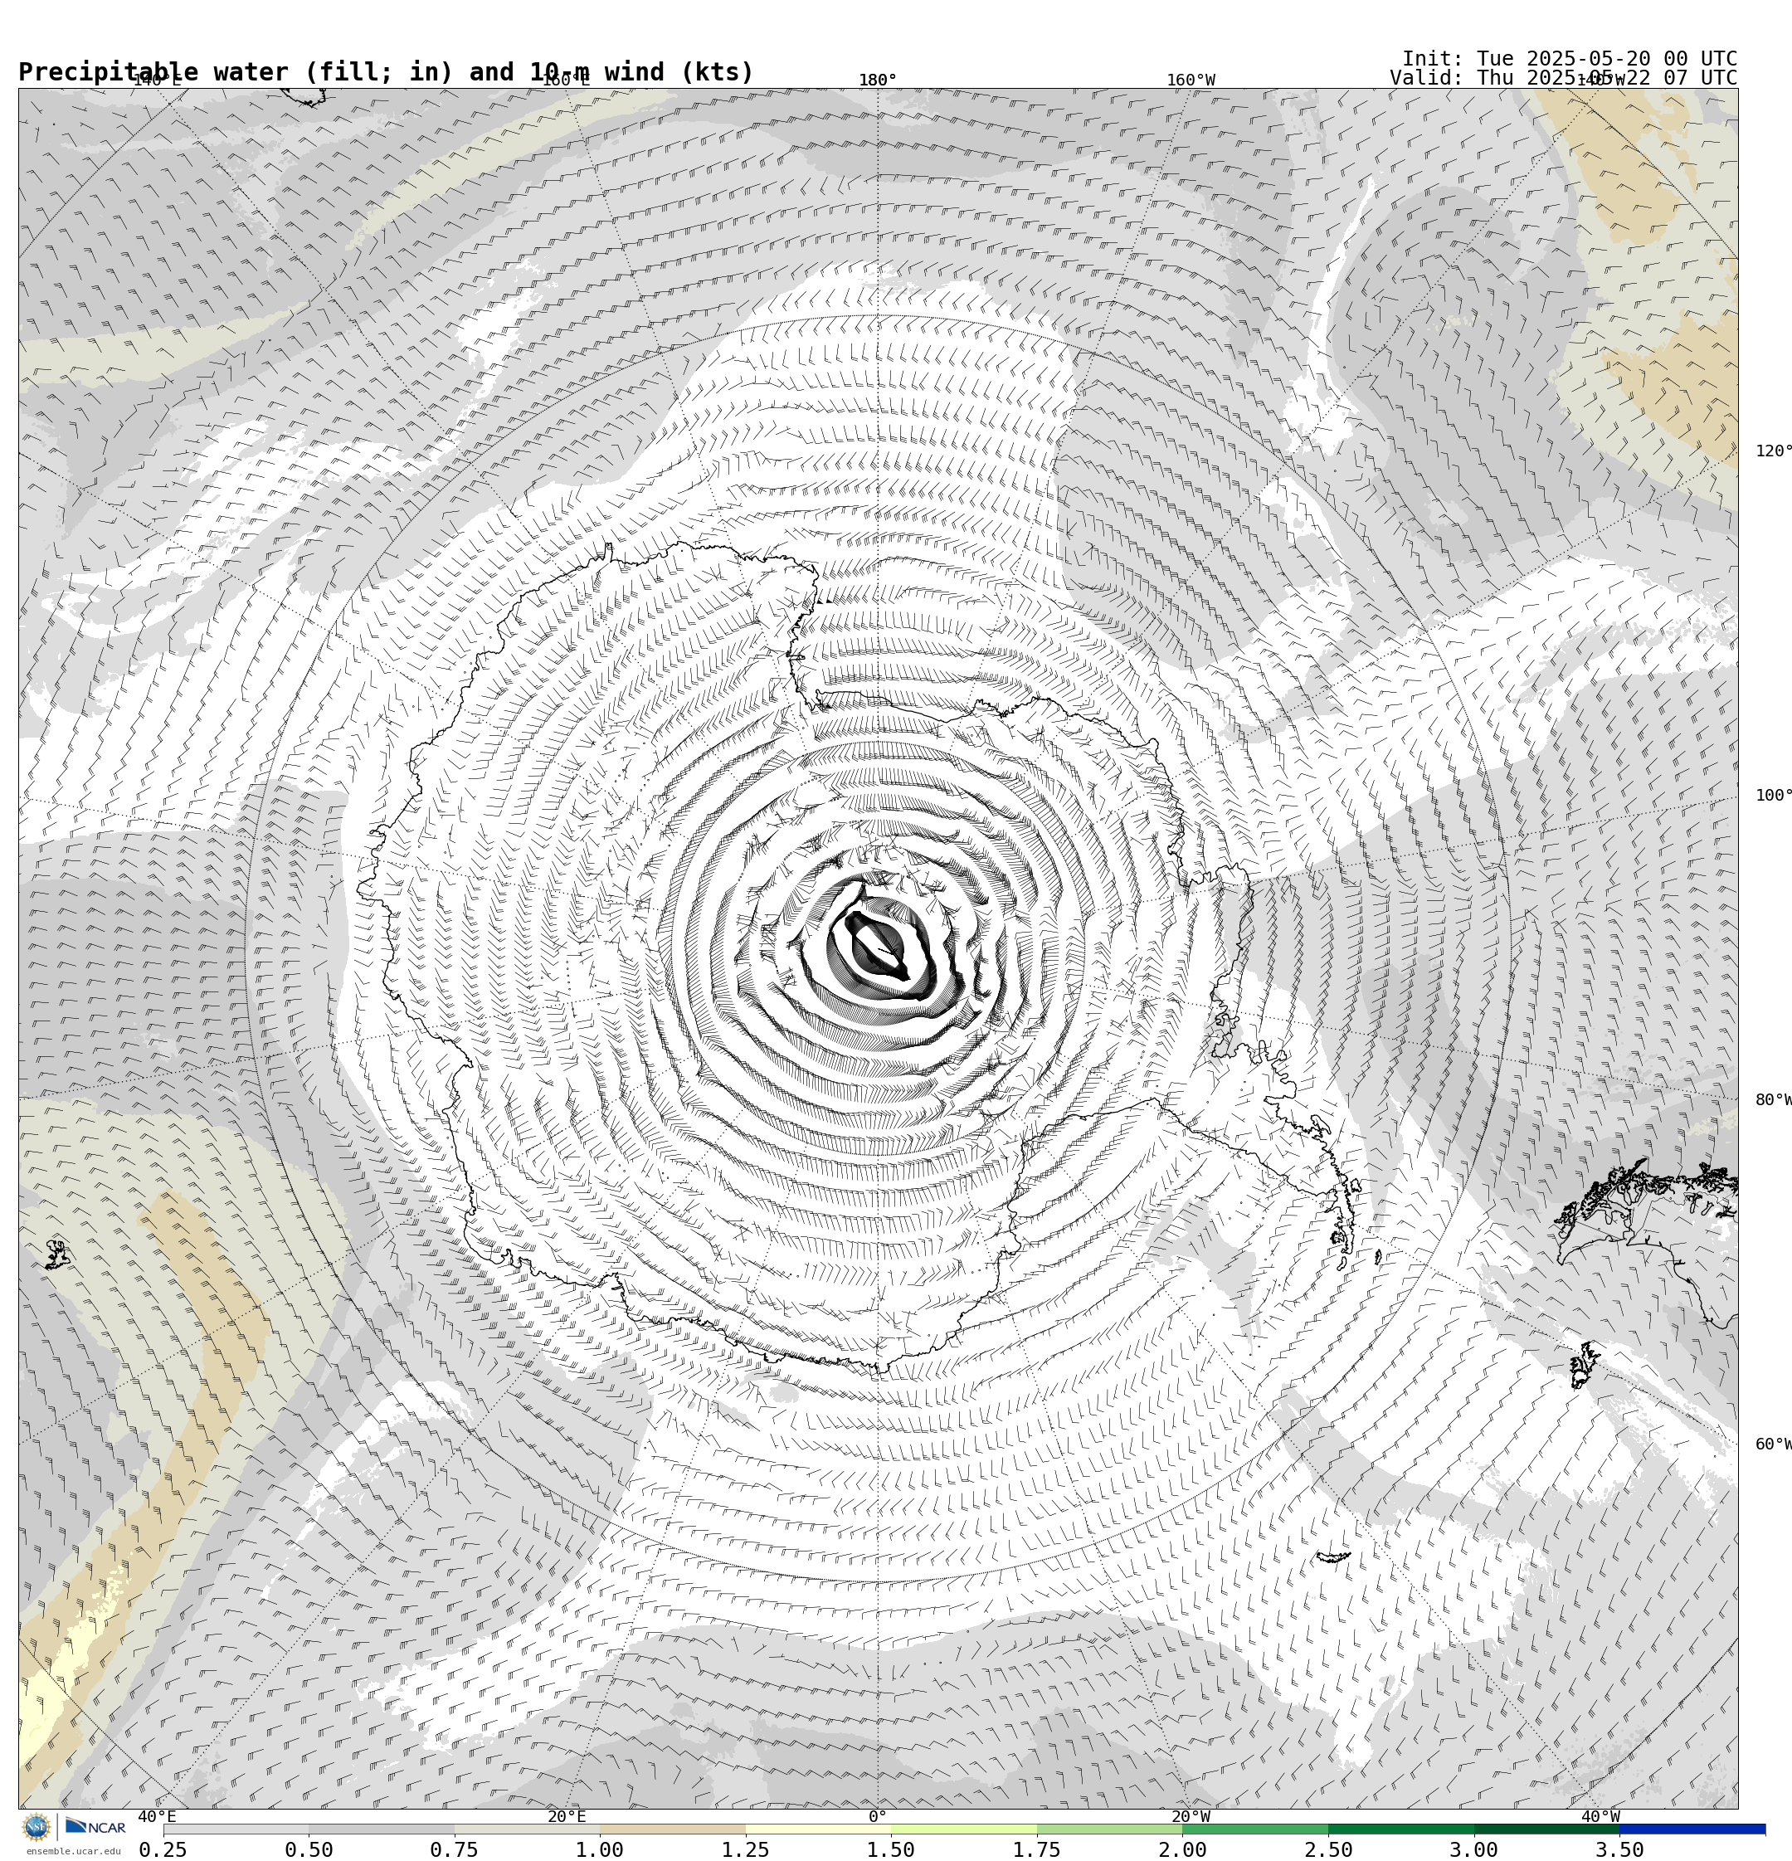Click the 100° longitude label on right edge
The height and width of the screenshot is (1861, 1792).
1773,795
